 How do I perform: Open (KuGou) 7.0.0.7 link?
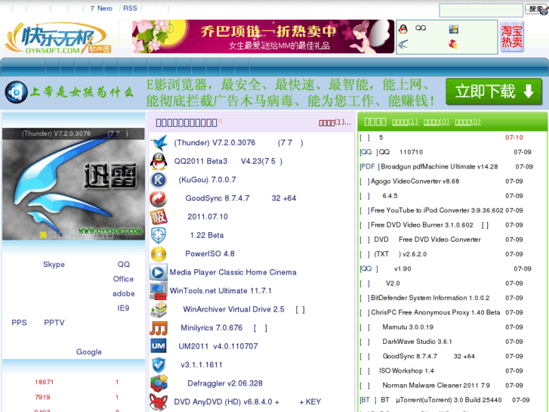[207, 180]
